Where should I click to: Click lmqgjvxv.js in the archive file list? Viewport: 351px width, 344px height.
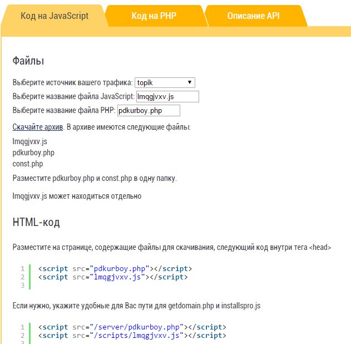tap(30, 141)
